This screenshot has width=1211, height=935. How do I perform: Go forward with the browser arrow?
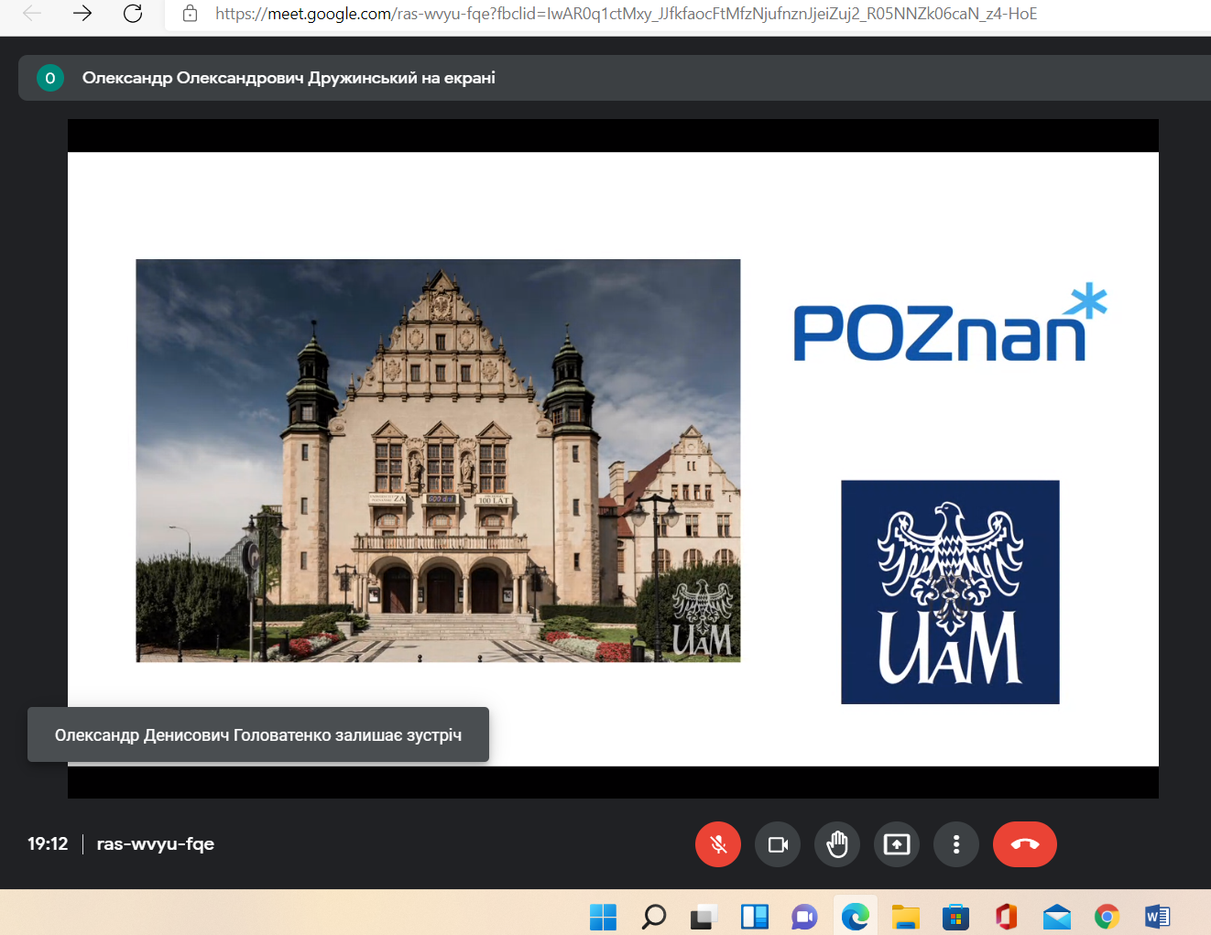point(82,14)
